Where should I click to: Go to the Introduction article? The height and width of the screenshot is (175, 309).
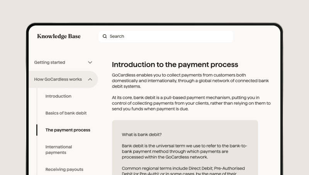click(58, 96)
